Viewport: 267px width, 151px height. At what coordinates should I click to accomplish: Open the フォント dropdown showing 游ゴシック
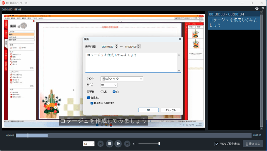122,79
